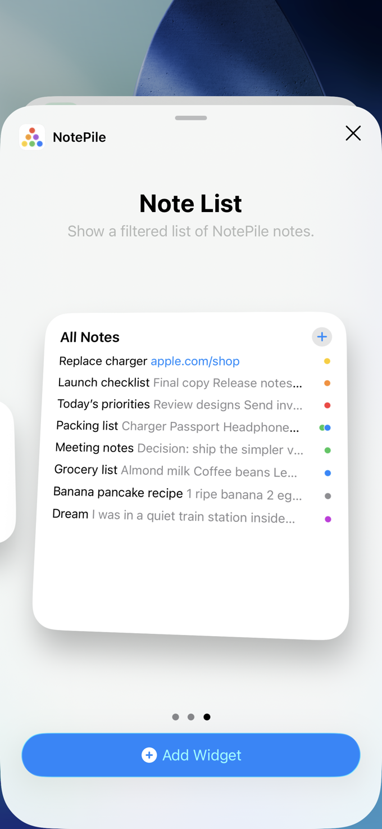Open Today's priorities note
Screen dimensions: 382x829
193,405
